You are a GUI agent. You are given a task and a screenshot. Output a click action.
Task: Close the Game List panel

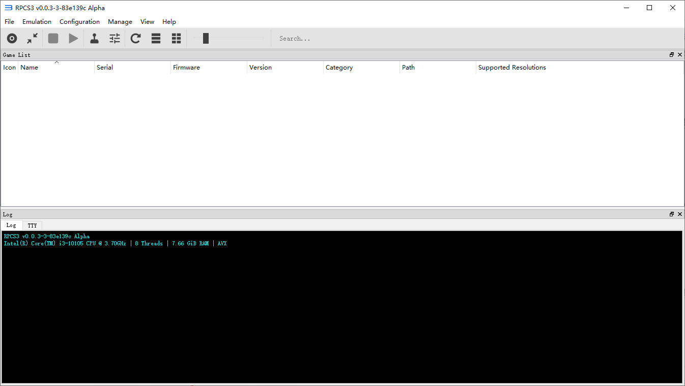[x=680, y=55]
